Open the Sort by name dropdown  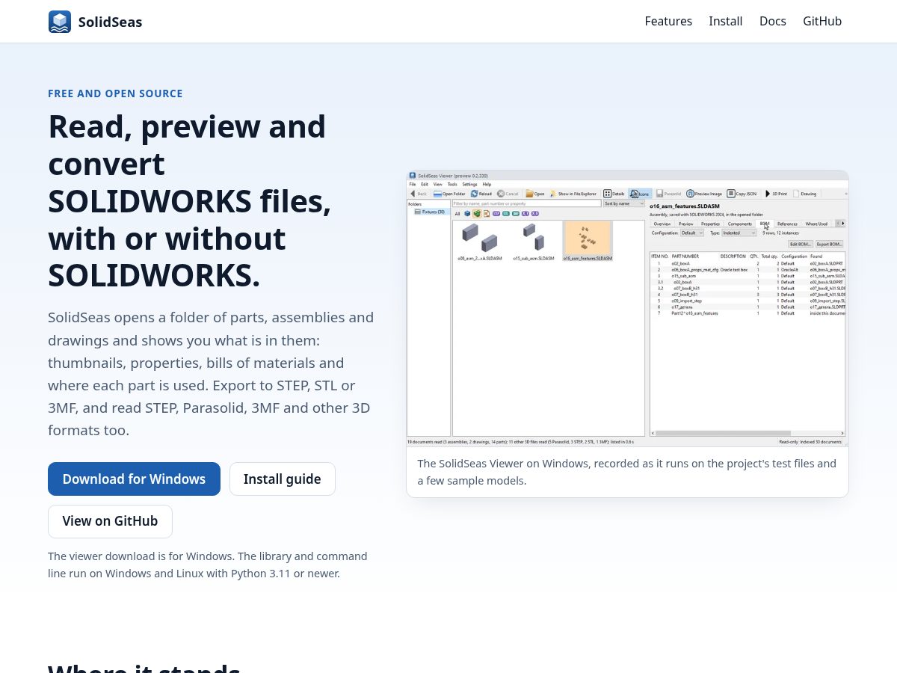[x=624, y=203]
